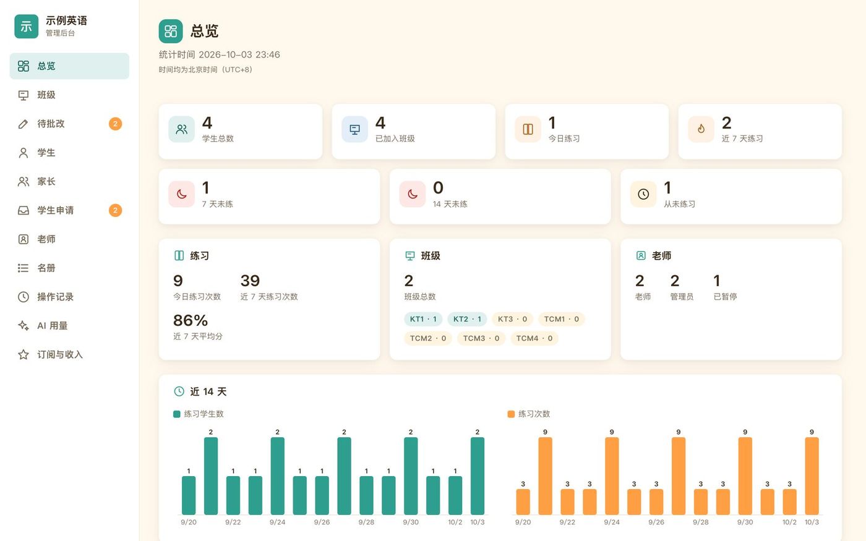Click the 学生申请 inbox icon in sidebar
This screenshot has height=541, width=866.
tap(24, 210)
